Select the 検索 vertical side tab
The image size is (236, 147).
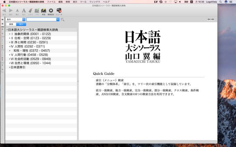pos(2,22)
